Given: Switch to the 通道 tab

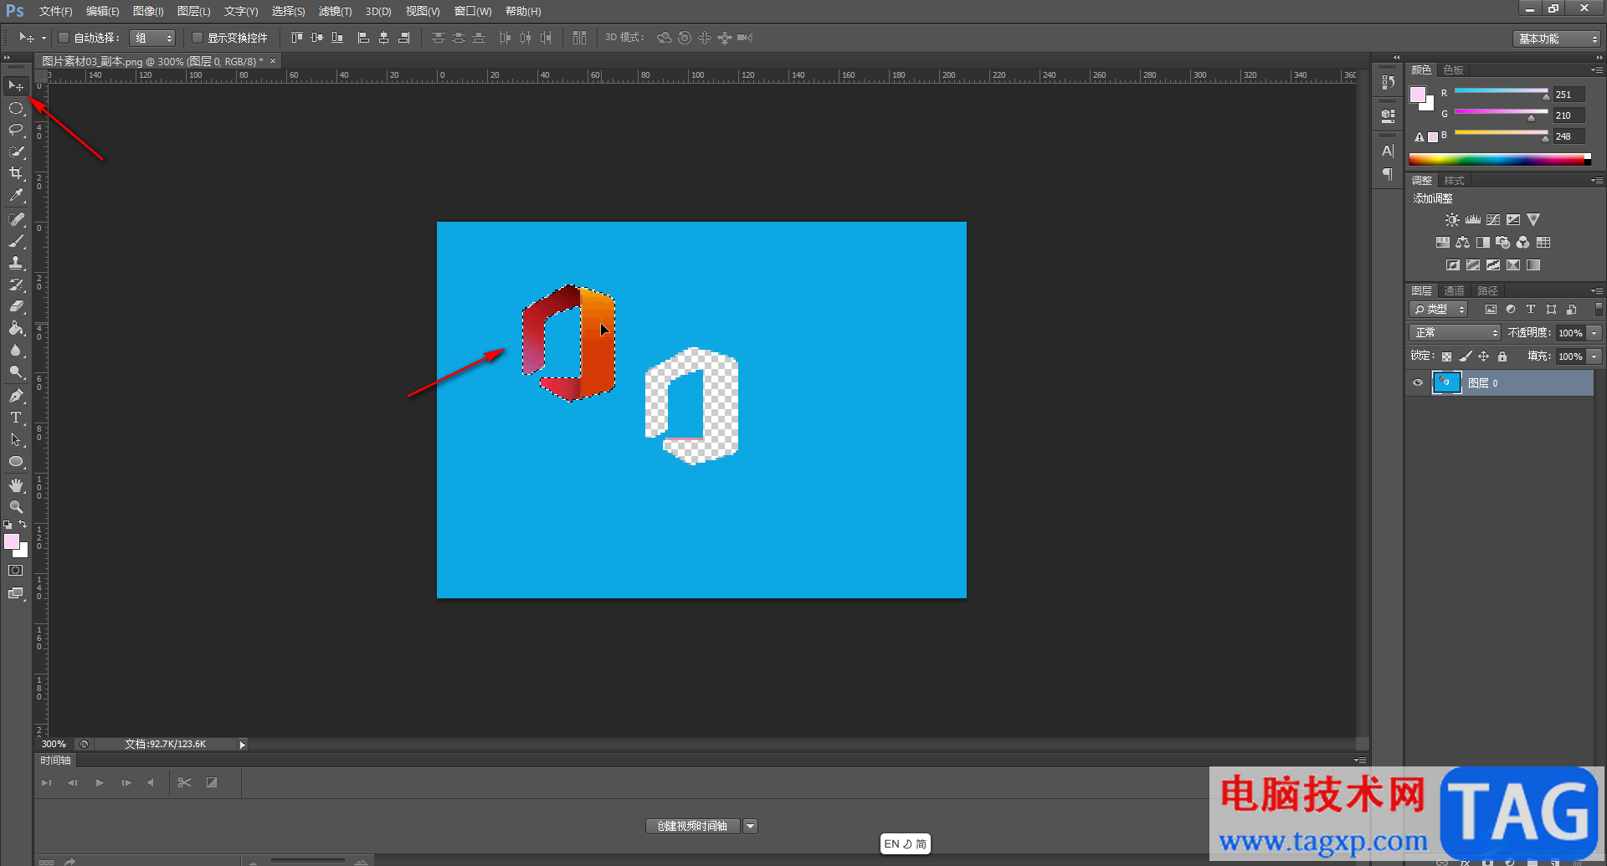Looking at the screenshot, I should (1454, 291).
